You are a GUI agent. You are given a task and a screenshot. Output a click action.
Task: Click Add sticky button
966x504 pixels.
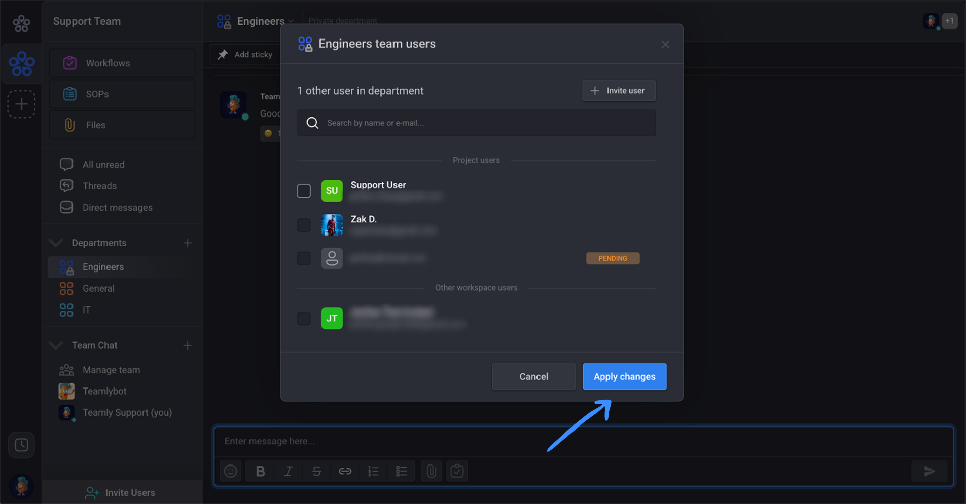245,55
